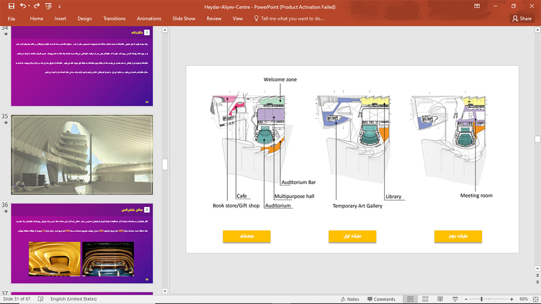
Task: Start slideshow from beginning in quick access toolbar
Action: tap(48, 6)
